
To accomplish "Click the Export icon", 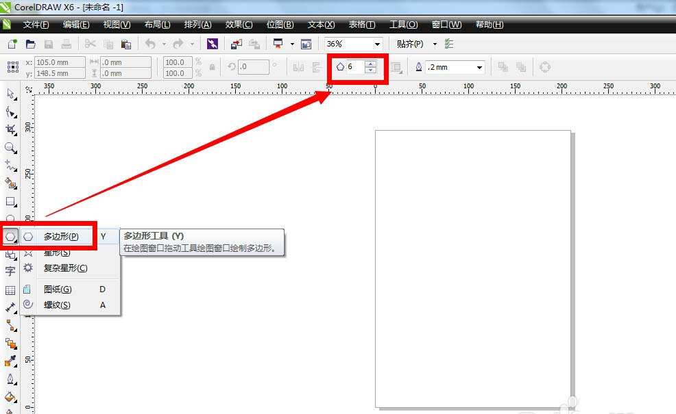I will [254, 44].
